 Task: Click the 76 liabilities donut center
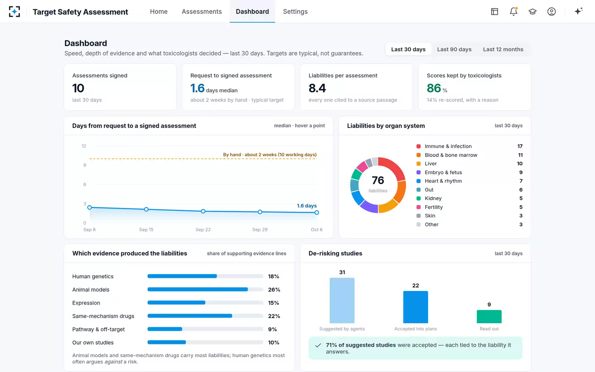click(378, 184)
